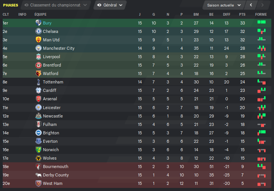Image resolution: width=274 pixels, height=191 pixels.
Task: Expand the Classement du championnat dropdown
Action: (56, 5)
